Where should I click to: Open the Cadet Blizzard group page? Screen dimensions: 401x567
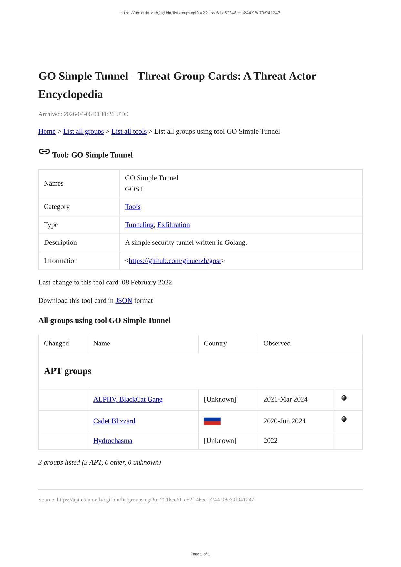(x=114, y=421)
